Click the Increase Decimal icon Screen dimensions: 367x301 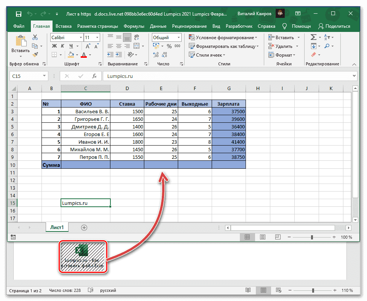click(156, 54)
